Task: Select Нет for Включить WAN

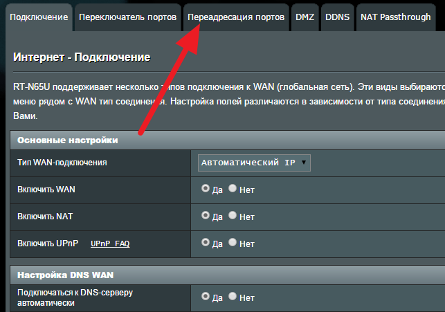Action: coord(233,188)
